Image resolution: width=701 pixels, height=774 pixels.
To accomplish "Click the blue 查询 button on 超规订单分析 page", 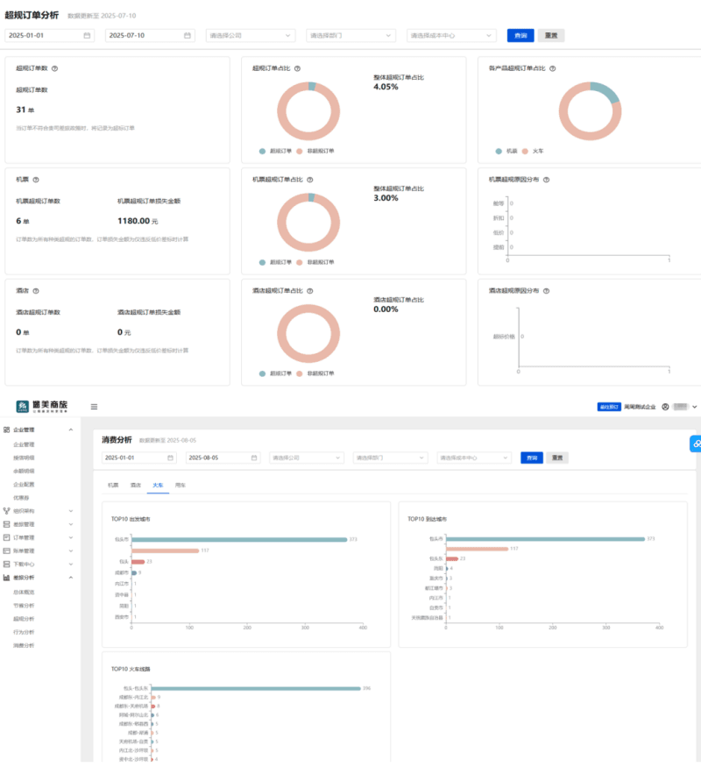I will [x=520, y=36].
